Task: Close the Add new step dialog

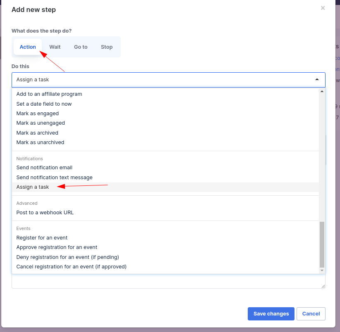Action: 323,8
